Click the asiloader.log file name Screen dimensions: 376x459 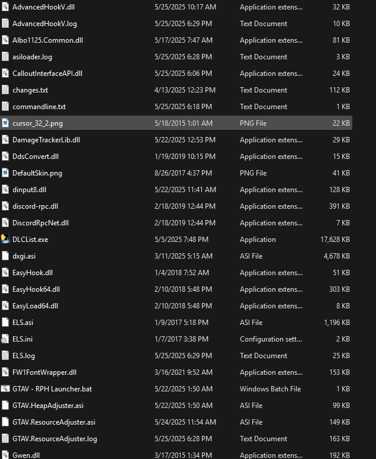pos(34,57)
